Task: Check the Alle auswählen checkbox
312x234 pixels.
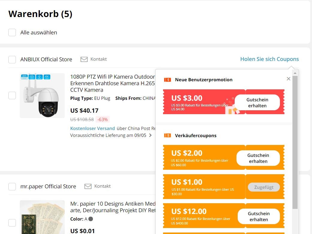Action: click(12, 32)
